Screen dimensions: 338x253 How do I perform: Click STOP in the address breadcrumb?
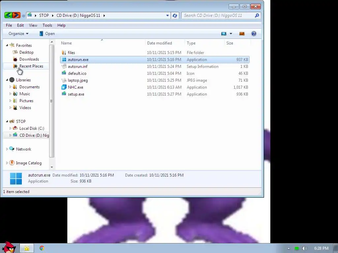[x=44, y=15]
